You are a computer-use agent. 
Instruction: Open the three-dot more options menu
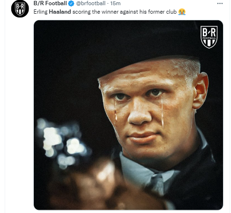(x=220, y=3)
